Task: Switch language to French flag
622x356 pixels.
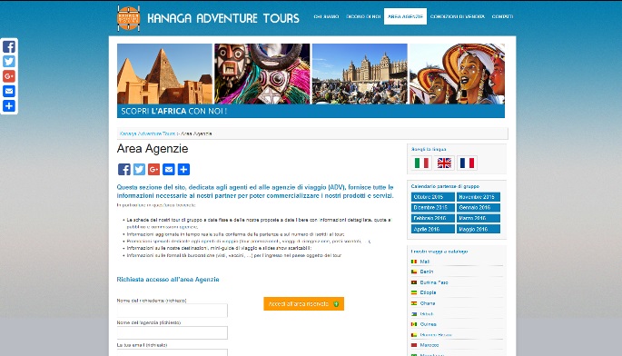Action: (467, 163)
